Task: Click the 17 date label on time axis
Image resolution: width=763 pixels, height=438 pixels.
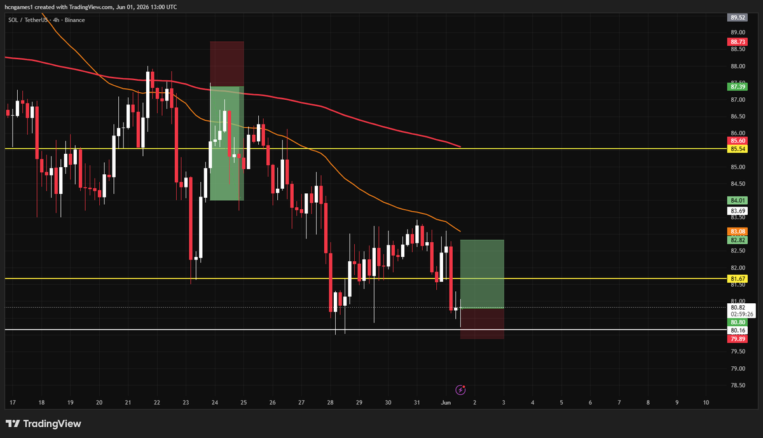Action: [12, 402]
